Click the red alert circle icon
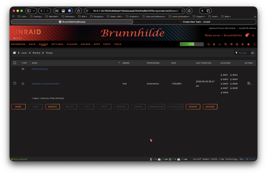Screen dimensions: 267x174 point(254,44)
